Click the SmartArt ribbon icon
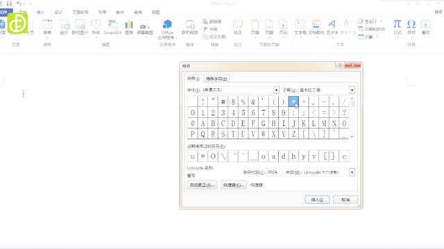The image size is (444, 249). click(x=112, y=27)
